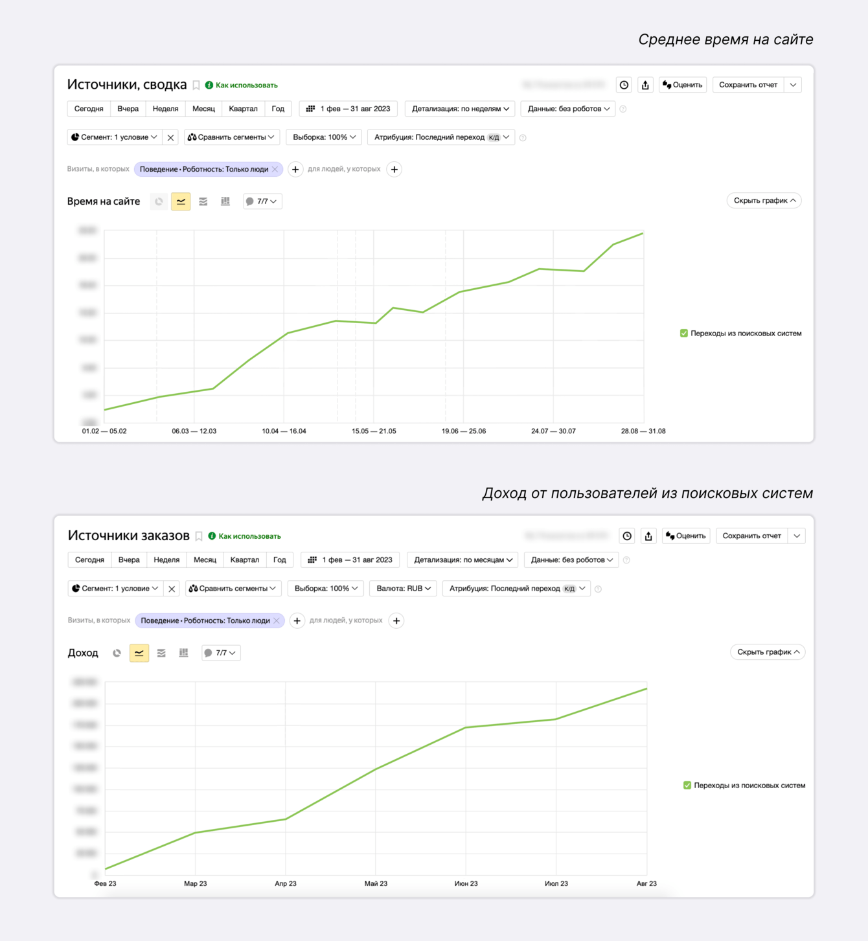Click line chart icon in Доход report
This screenshot has width=868, height=941.
[139, 653]
